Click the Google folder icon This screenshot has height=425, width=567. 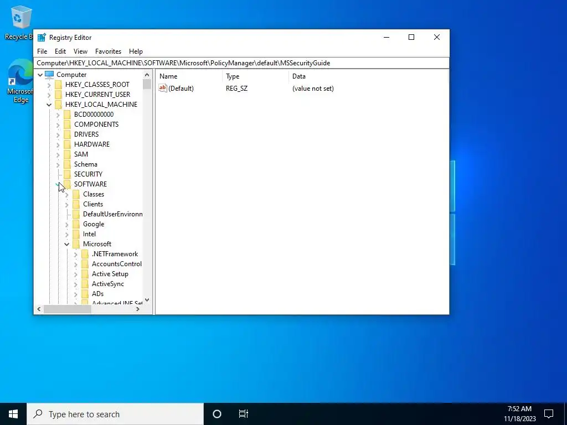coord(76,224)
